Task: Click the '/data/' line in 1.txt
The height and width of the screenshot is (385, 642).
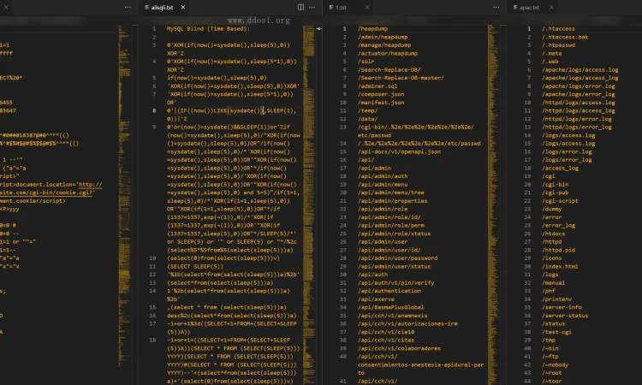Action: tap(367, 119)
